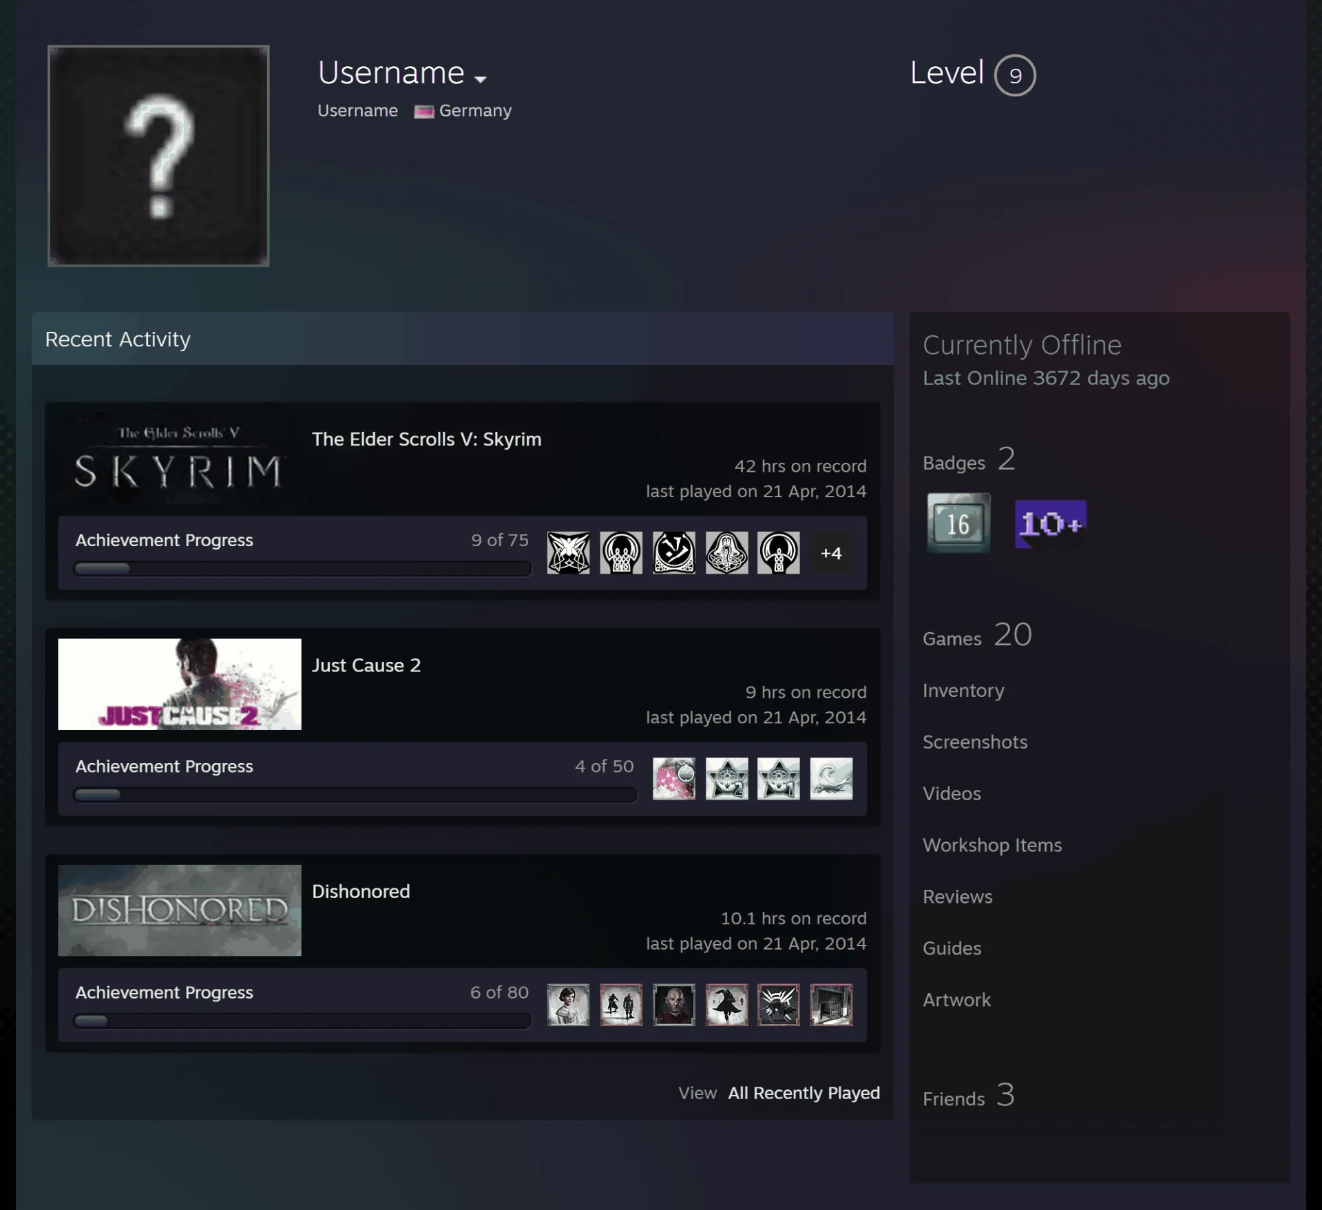This screenshot has height=1210, width=1322.
Task: Select the third Skyrim achievement icon
Action: pos(674,552)
